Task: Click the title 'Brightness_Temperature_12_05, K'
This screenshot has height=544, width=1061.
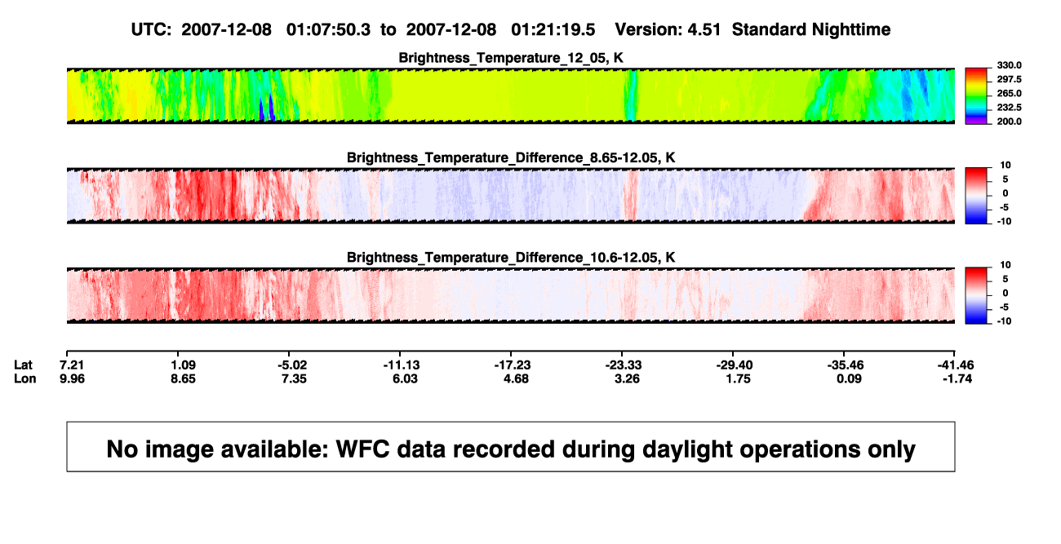Action: point(511,58)
